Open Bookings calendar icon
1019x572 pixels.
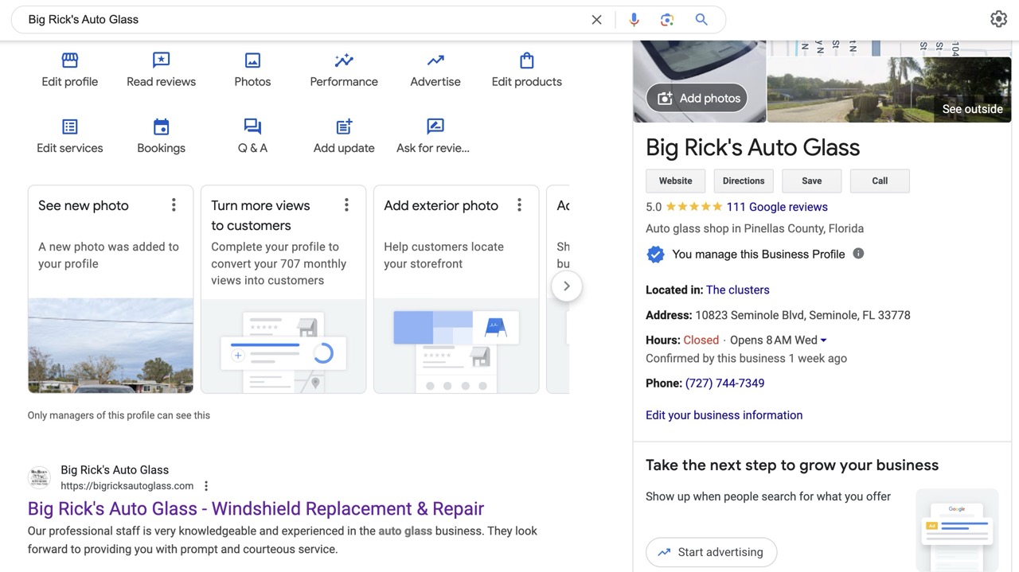coord(162,126)
